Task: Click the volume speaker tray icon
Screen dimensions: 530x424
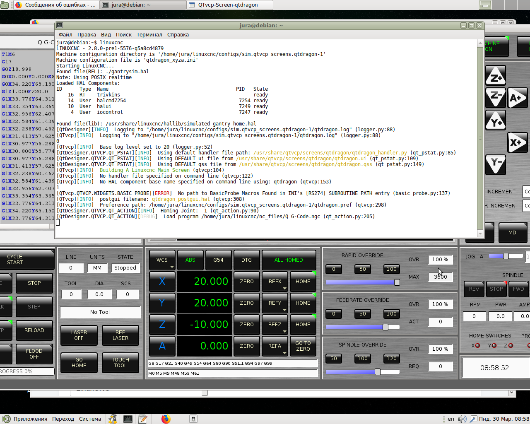Action: (x=462, y=419)
